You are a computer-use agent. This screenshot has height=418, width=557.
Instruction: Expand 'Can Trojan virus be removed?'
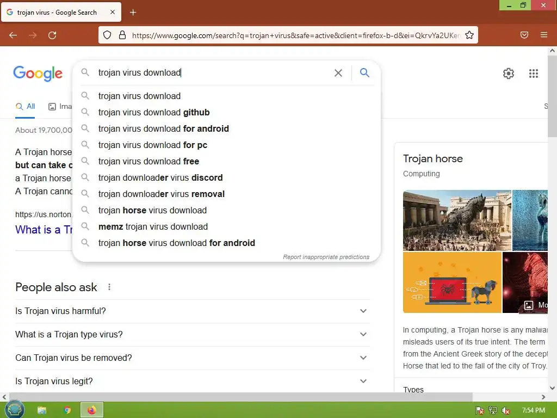[193, 358]
